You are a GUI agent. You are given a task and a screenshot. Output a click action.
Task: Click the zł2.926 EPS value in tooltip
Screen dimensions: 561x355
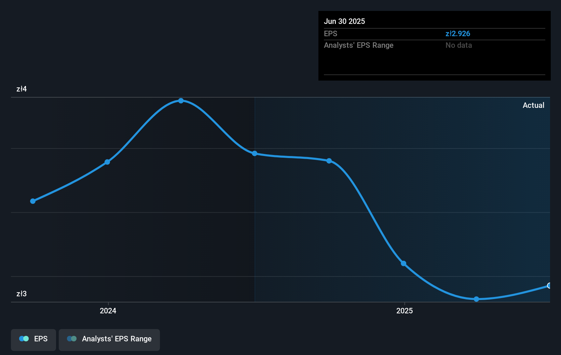[x=458, y=34]
